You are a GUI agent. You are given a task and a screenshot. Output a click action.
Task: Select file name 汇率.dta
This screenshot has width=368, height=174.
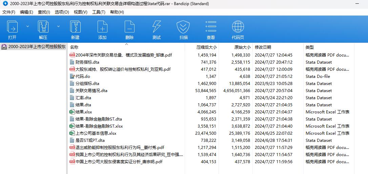click(x=83, y=98)
